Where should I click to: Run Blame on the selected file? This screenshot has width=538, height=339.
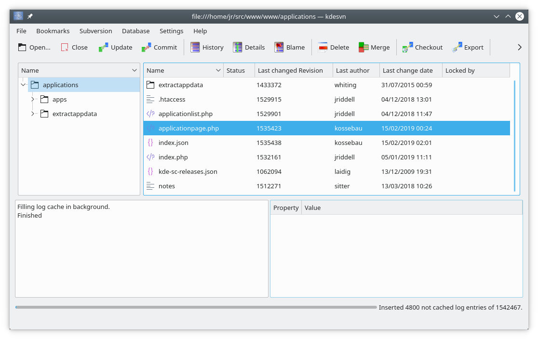(x=279, y=47)
